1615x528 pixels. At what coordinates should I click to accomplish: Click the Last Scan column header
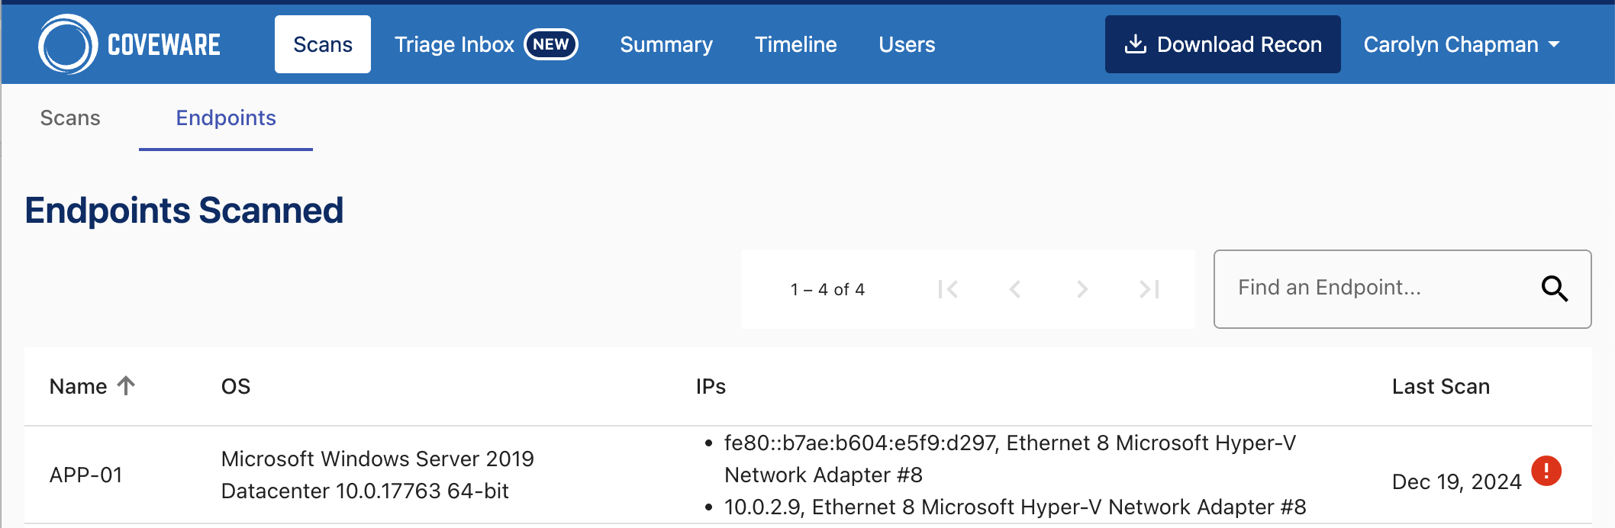tap(1440, 386)
